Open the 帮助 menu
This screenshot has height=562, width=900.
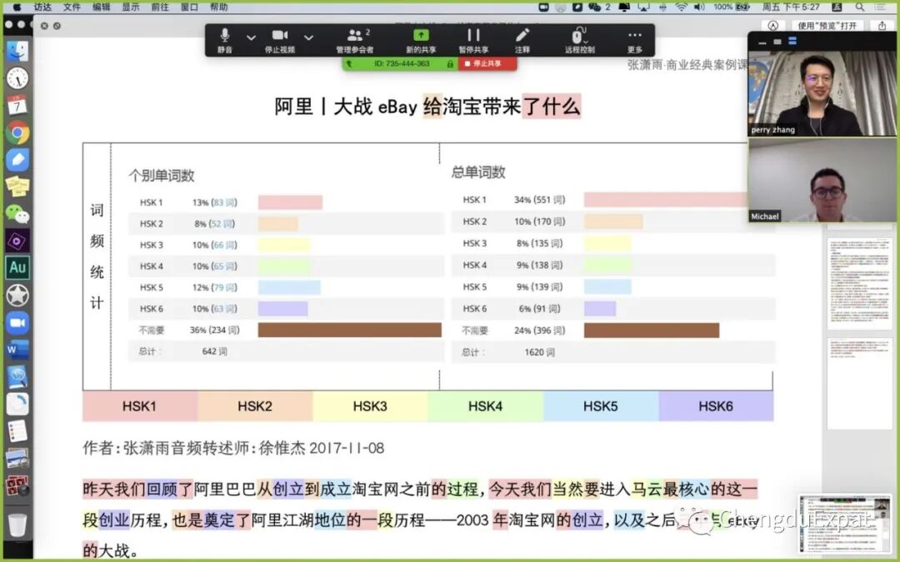click(218, 7)
